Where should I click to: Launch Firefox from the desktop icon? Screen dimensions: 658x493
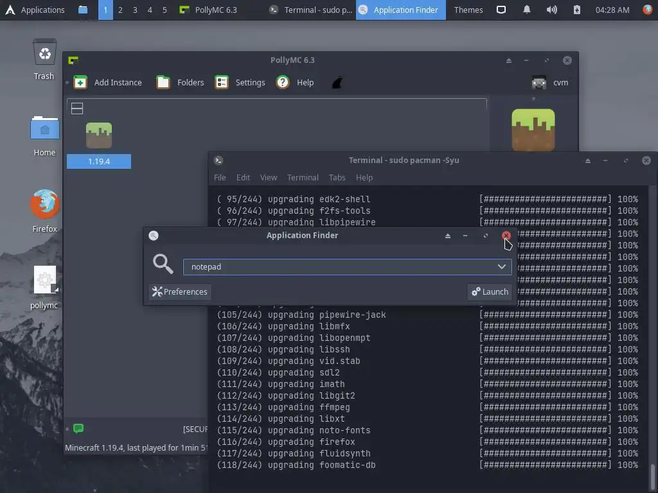pyautogui.click(x=44, y=211)
